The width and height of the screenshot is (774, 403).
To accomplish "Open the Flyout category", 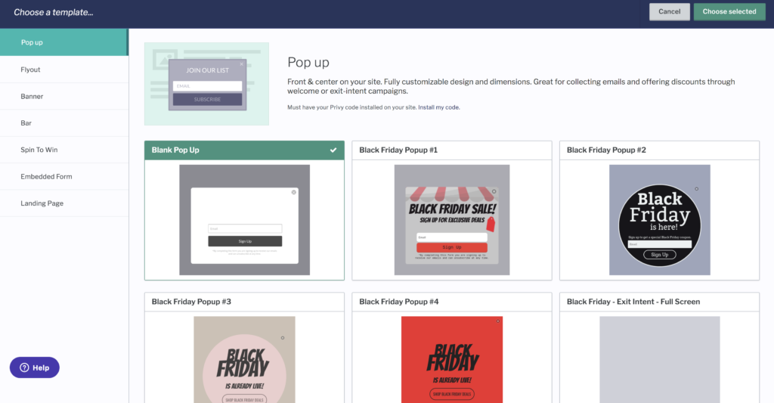I will [x=64, y=69].
